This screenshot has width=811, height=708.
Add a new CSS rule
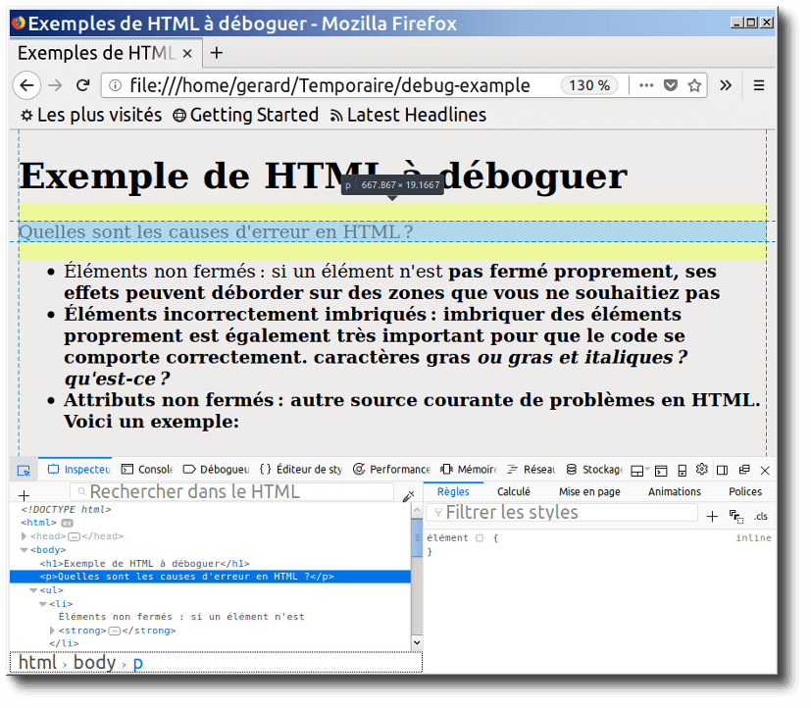tap(712, 516)
